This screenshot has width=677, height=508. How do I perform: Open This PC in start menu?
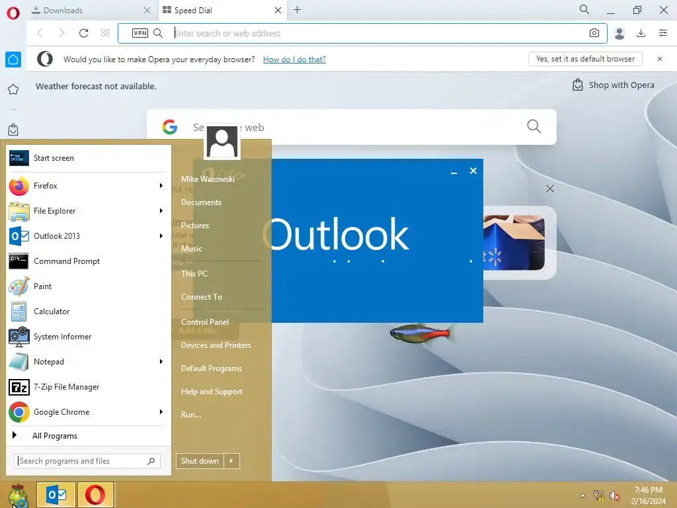pyautogui.click(x=194, y=274)
